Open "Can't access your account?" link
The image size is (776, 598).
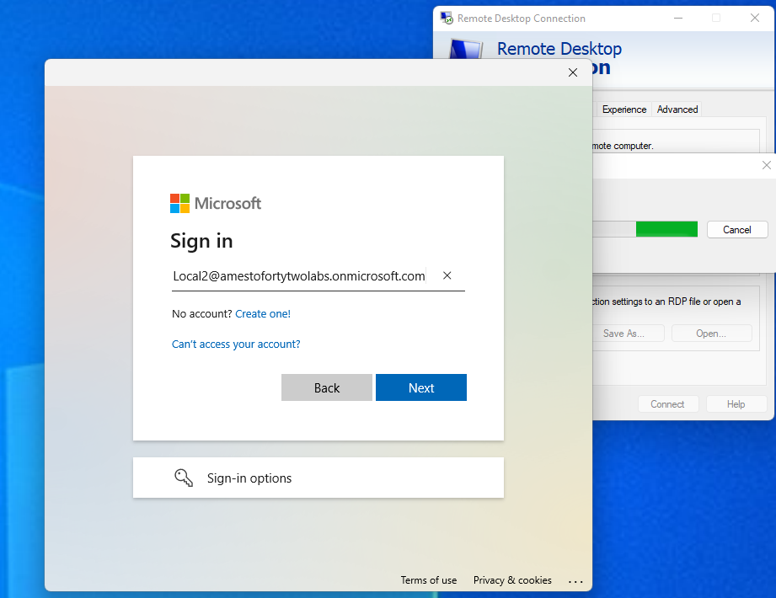coord(236,344)
